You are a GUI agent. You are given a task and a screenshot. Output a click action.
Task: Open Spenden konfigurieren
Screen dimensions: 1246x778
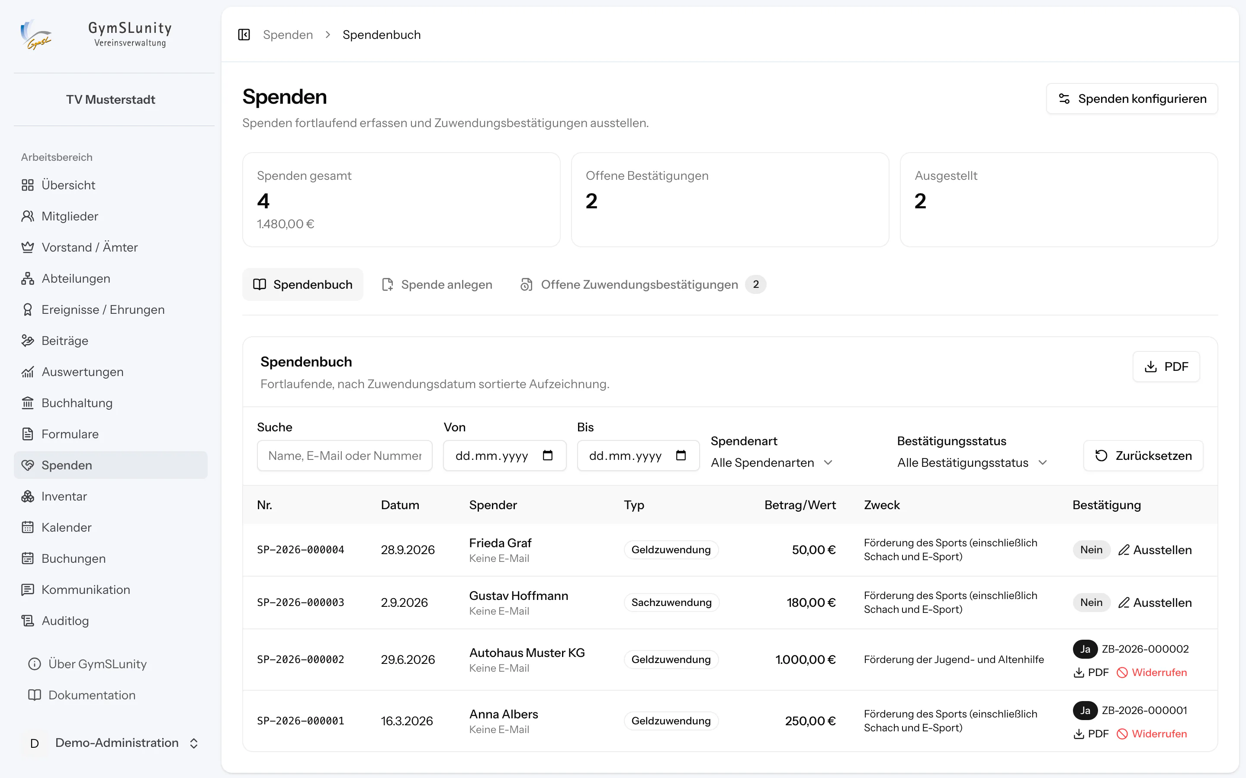point(1132,99)
